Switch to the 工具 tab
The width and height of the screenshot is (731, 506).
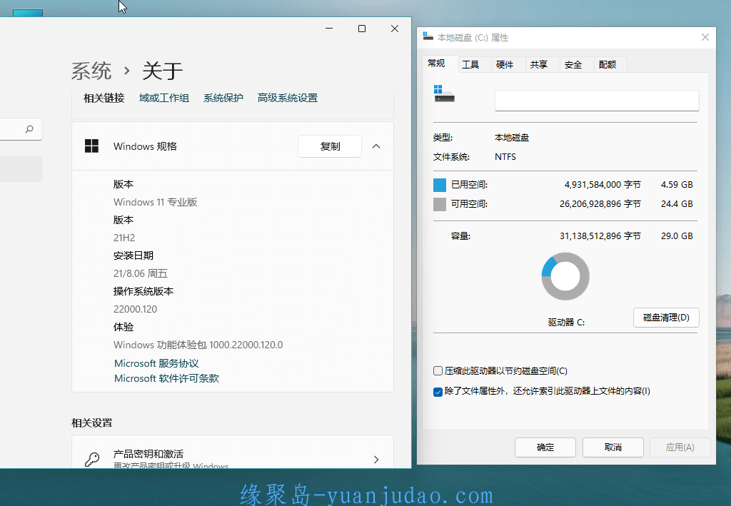click(470, 65)
